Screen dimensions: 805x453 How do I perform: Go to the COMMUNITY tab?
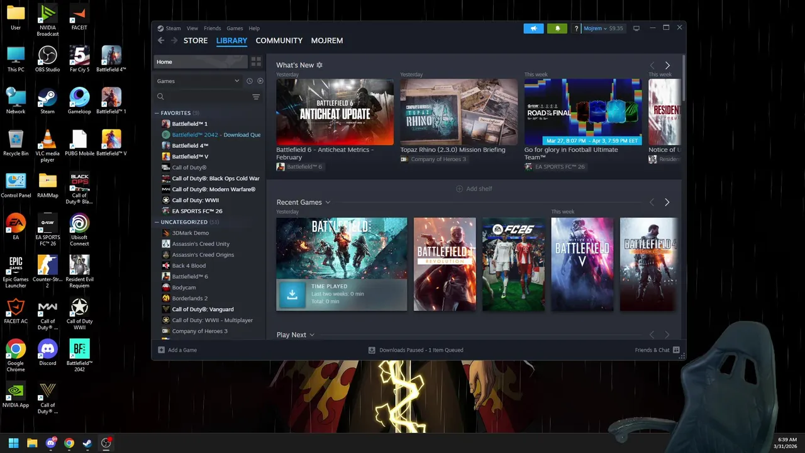pyautogui.click(x=279, y=40)
